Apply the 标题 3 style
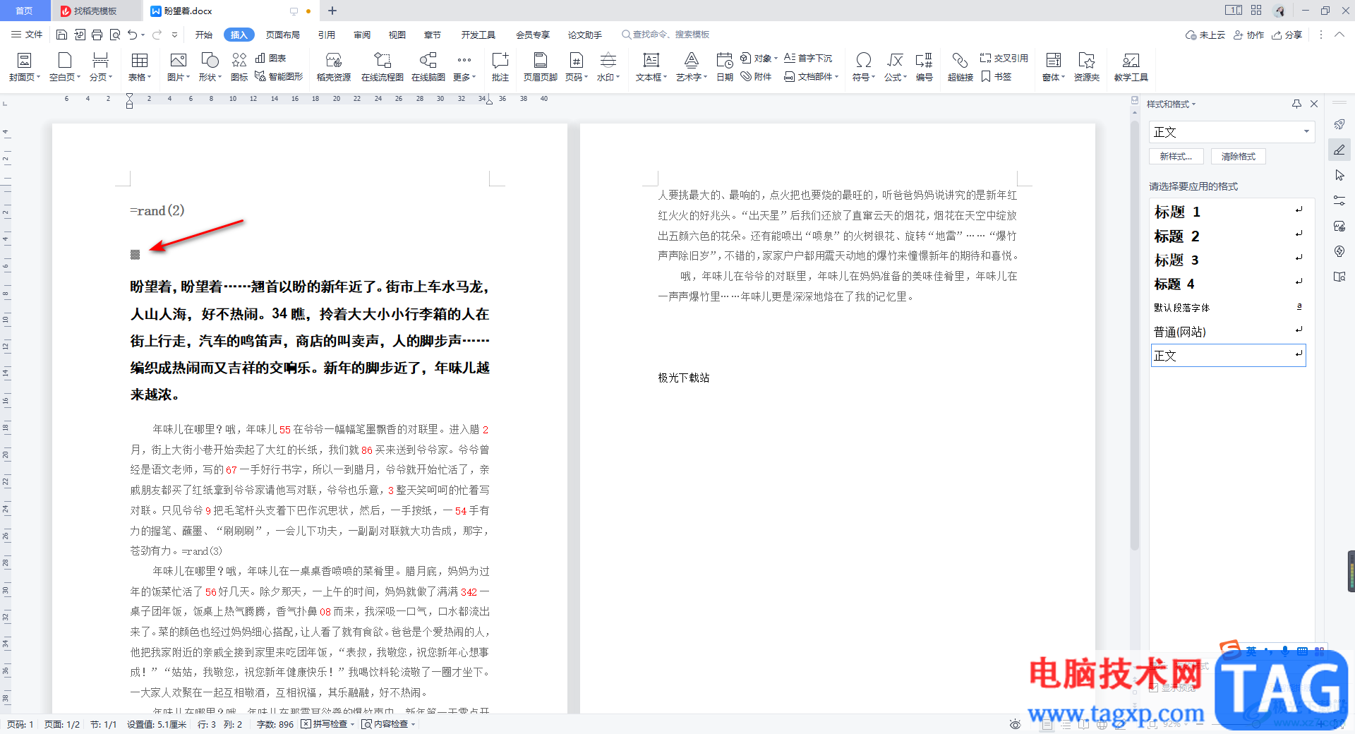This screenshot has height=734, width=1355. [1228, 260]
